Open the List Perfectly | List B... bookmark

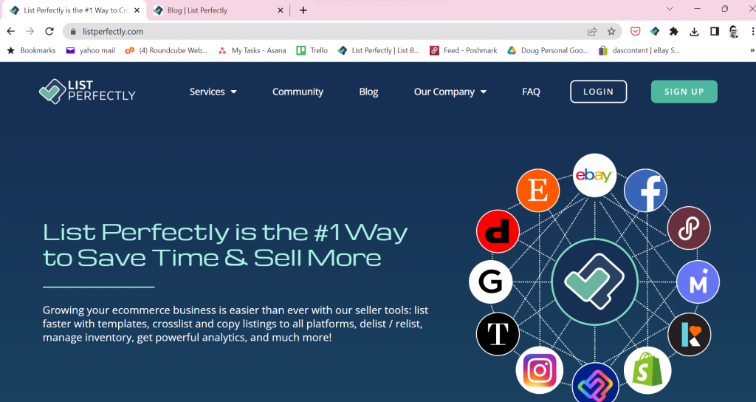[379, 50]
